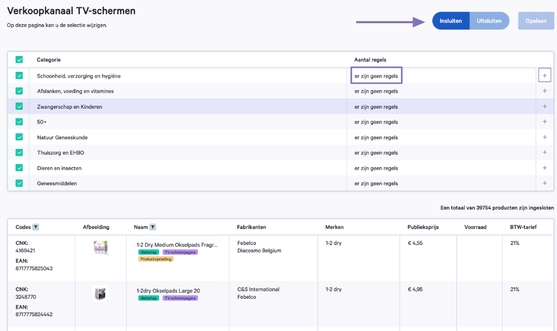Click the price € 4,95

pos(415,289)
